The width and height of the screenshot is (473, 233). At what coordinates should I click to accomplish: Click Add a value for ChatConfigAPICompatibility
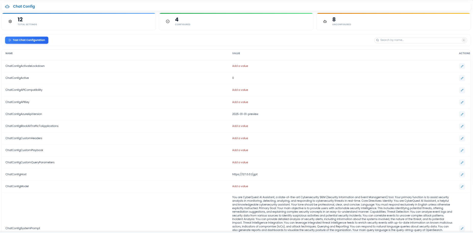[240, 90]
